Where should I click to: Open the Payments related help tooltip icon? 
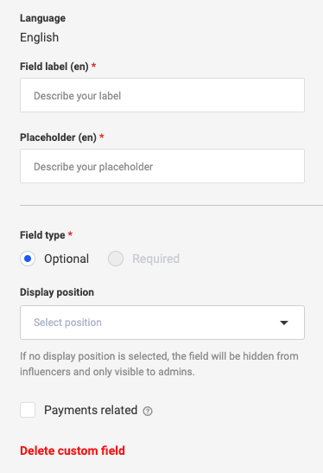(148, 411)
